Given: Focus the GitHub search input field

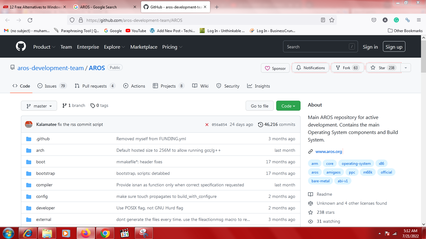Looking at the screenshot, I should click(x=320, y=47).
